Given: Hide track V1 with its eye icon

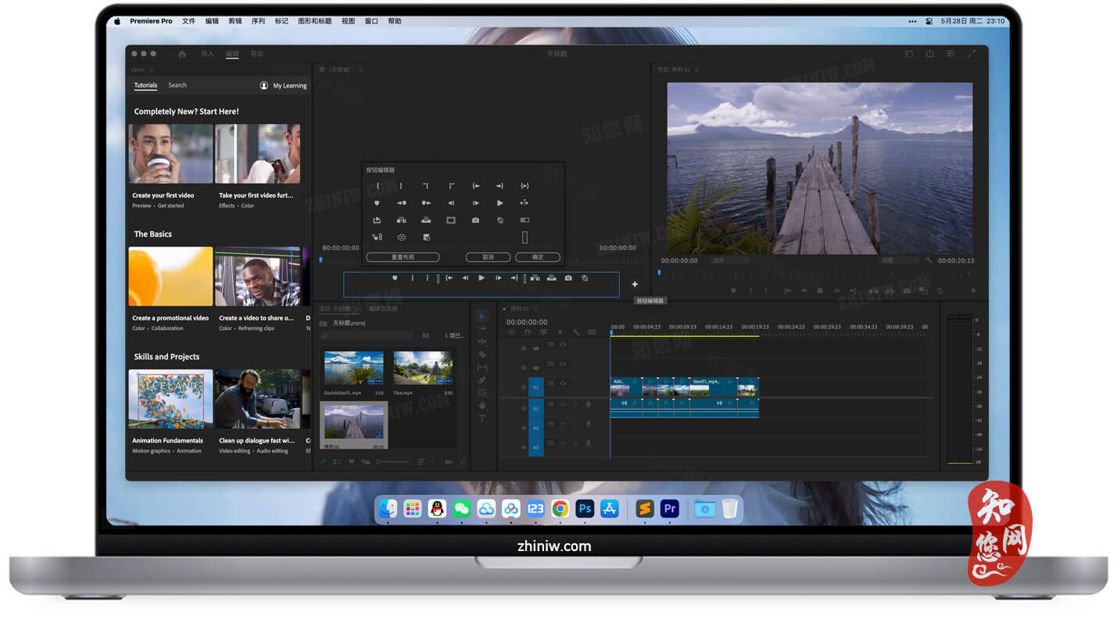Looking at the screenshot, I should coord(563,384).
